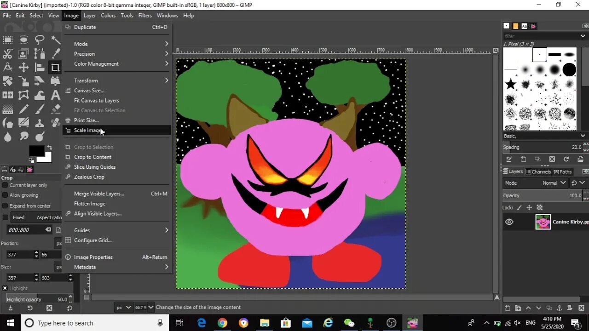Switch to the Paths tab
589x331 pixels.
coord(563,171)
